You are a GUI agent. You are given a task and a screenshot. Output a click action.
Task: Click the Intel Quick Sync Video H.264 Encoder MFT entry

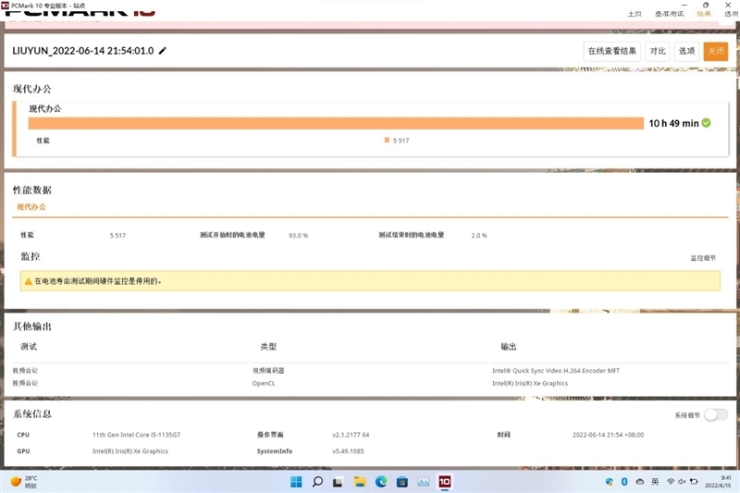click(556, 371)
